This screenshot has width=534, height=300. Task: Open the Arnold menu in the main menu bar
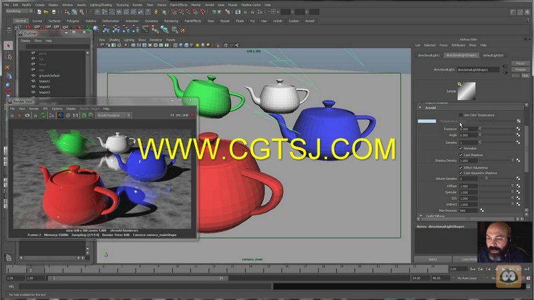point(209,5)
